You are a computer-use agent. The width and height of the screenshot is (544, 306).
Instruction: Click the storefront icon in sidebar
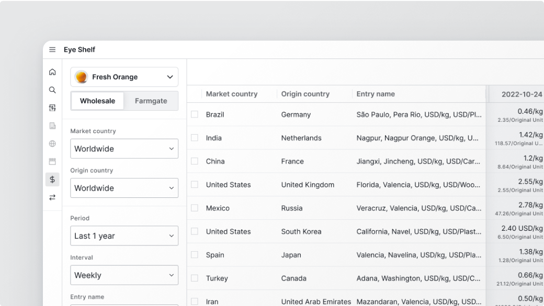tap(52, 161)
